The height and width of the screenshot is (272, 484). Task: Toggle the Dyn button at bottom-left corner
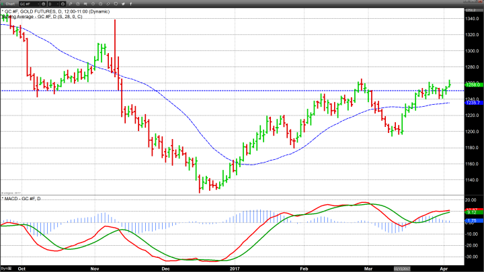[4, 268]
